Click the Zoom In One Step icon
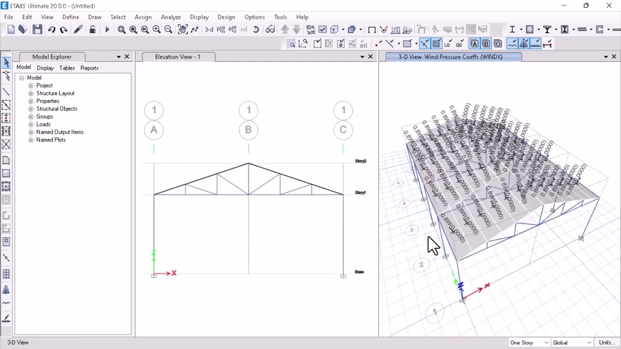621x349 pixels. tap(156, 30)
